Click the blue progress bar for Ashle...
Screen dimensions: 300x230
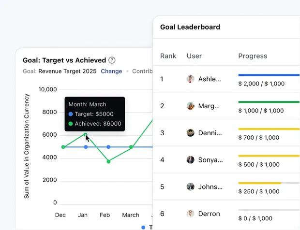269,75
